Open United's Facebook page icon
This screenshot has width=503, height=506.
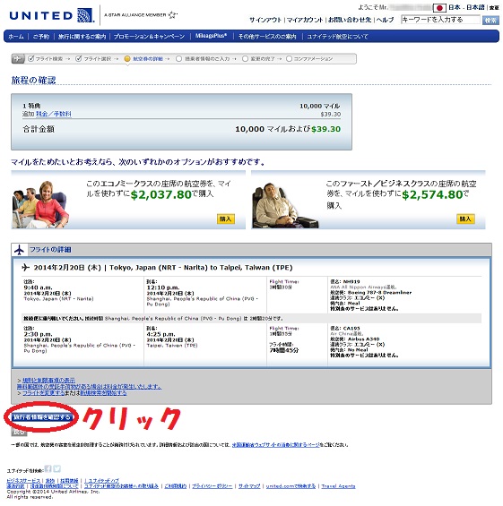coord(48,468)
